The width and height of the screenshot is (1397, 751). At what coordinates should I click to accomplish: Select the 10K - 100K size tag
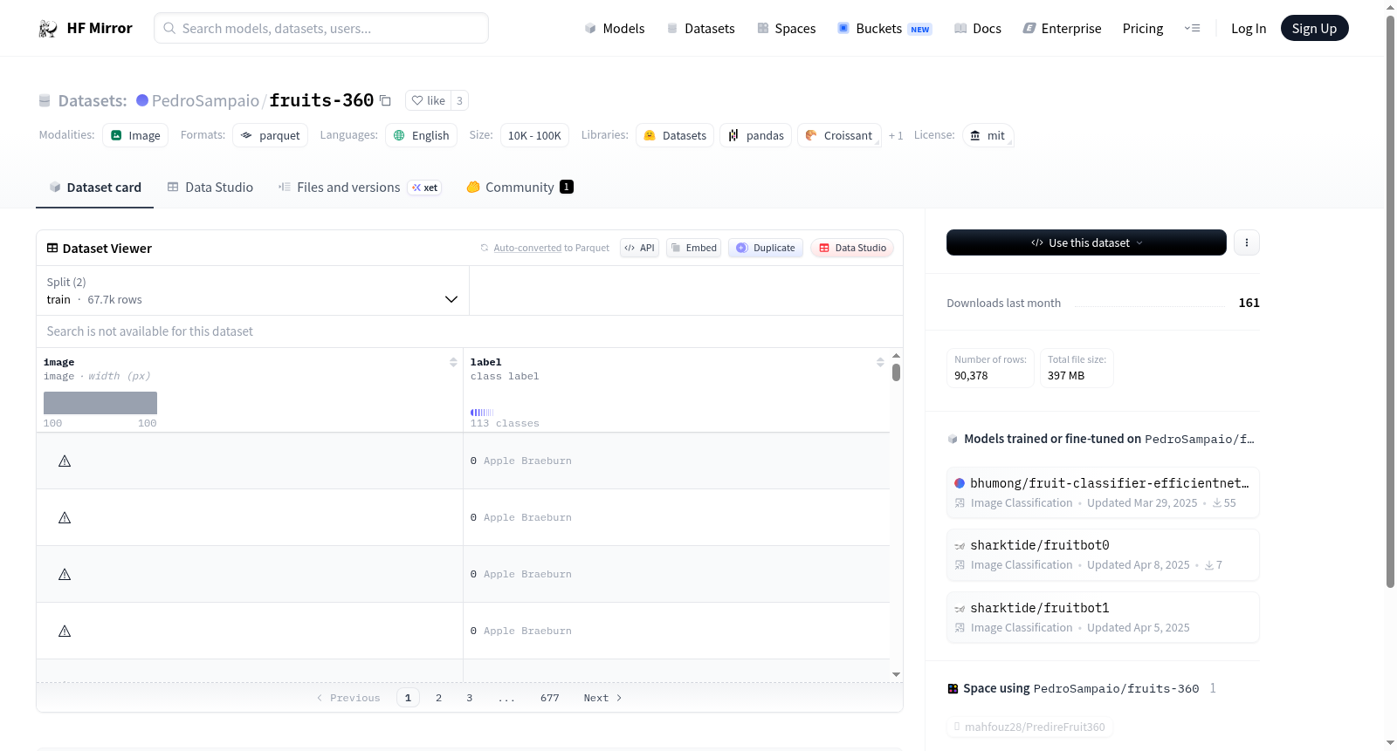(x=534, y=135)
